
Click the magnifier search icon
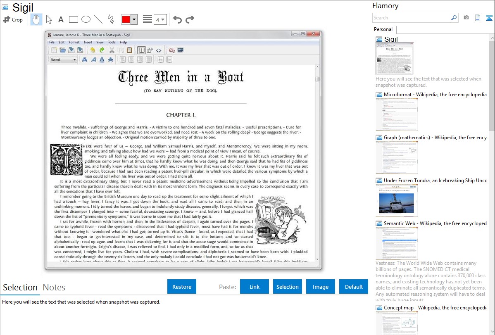[x=454, y=18]
